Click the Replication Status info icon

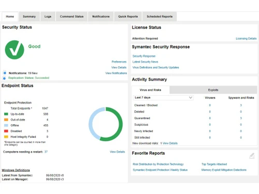pos(5,78)
